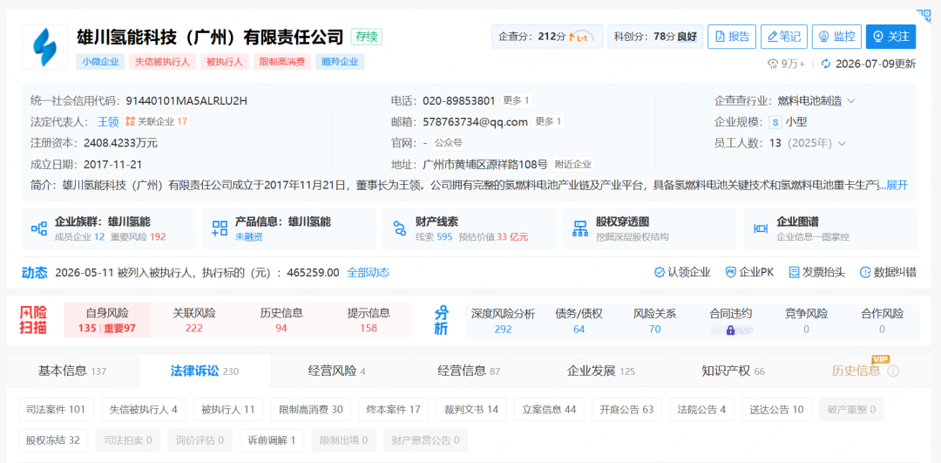Click the 认领企业 icon link
This screenshot has height=463, width=941.
pyautogui.click(x=681, y=273)
